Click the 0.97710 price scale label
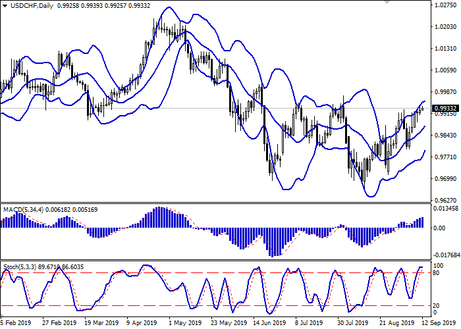 446,157
